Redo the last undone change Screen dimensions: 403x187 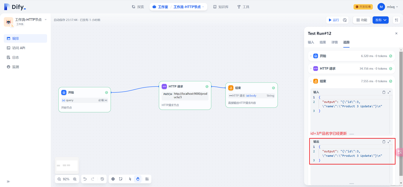[93, 179]
